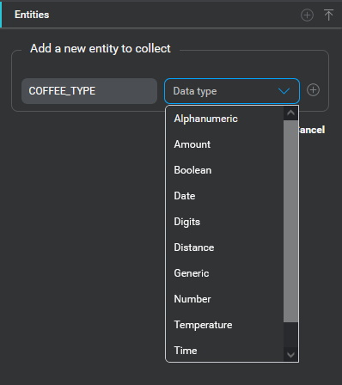This screenshot has width=342, height=385.
Task: Choose Boolean data type
Action: click(224, 170)
